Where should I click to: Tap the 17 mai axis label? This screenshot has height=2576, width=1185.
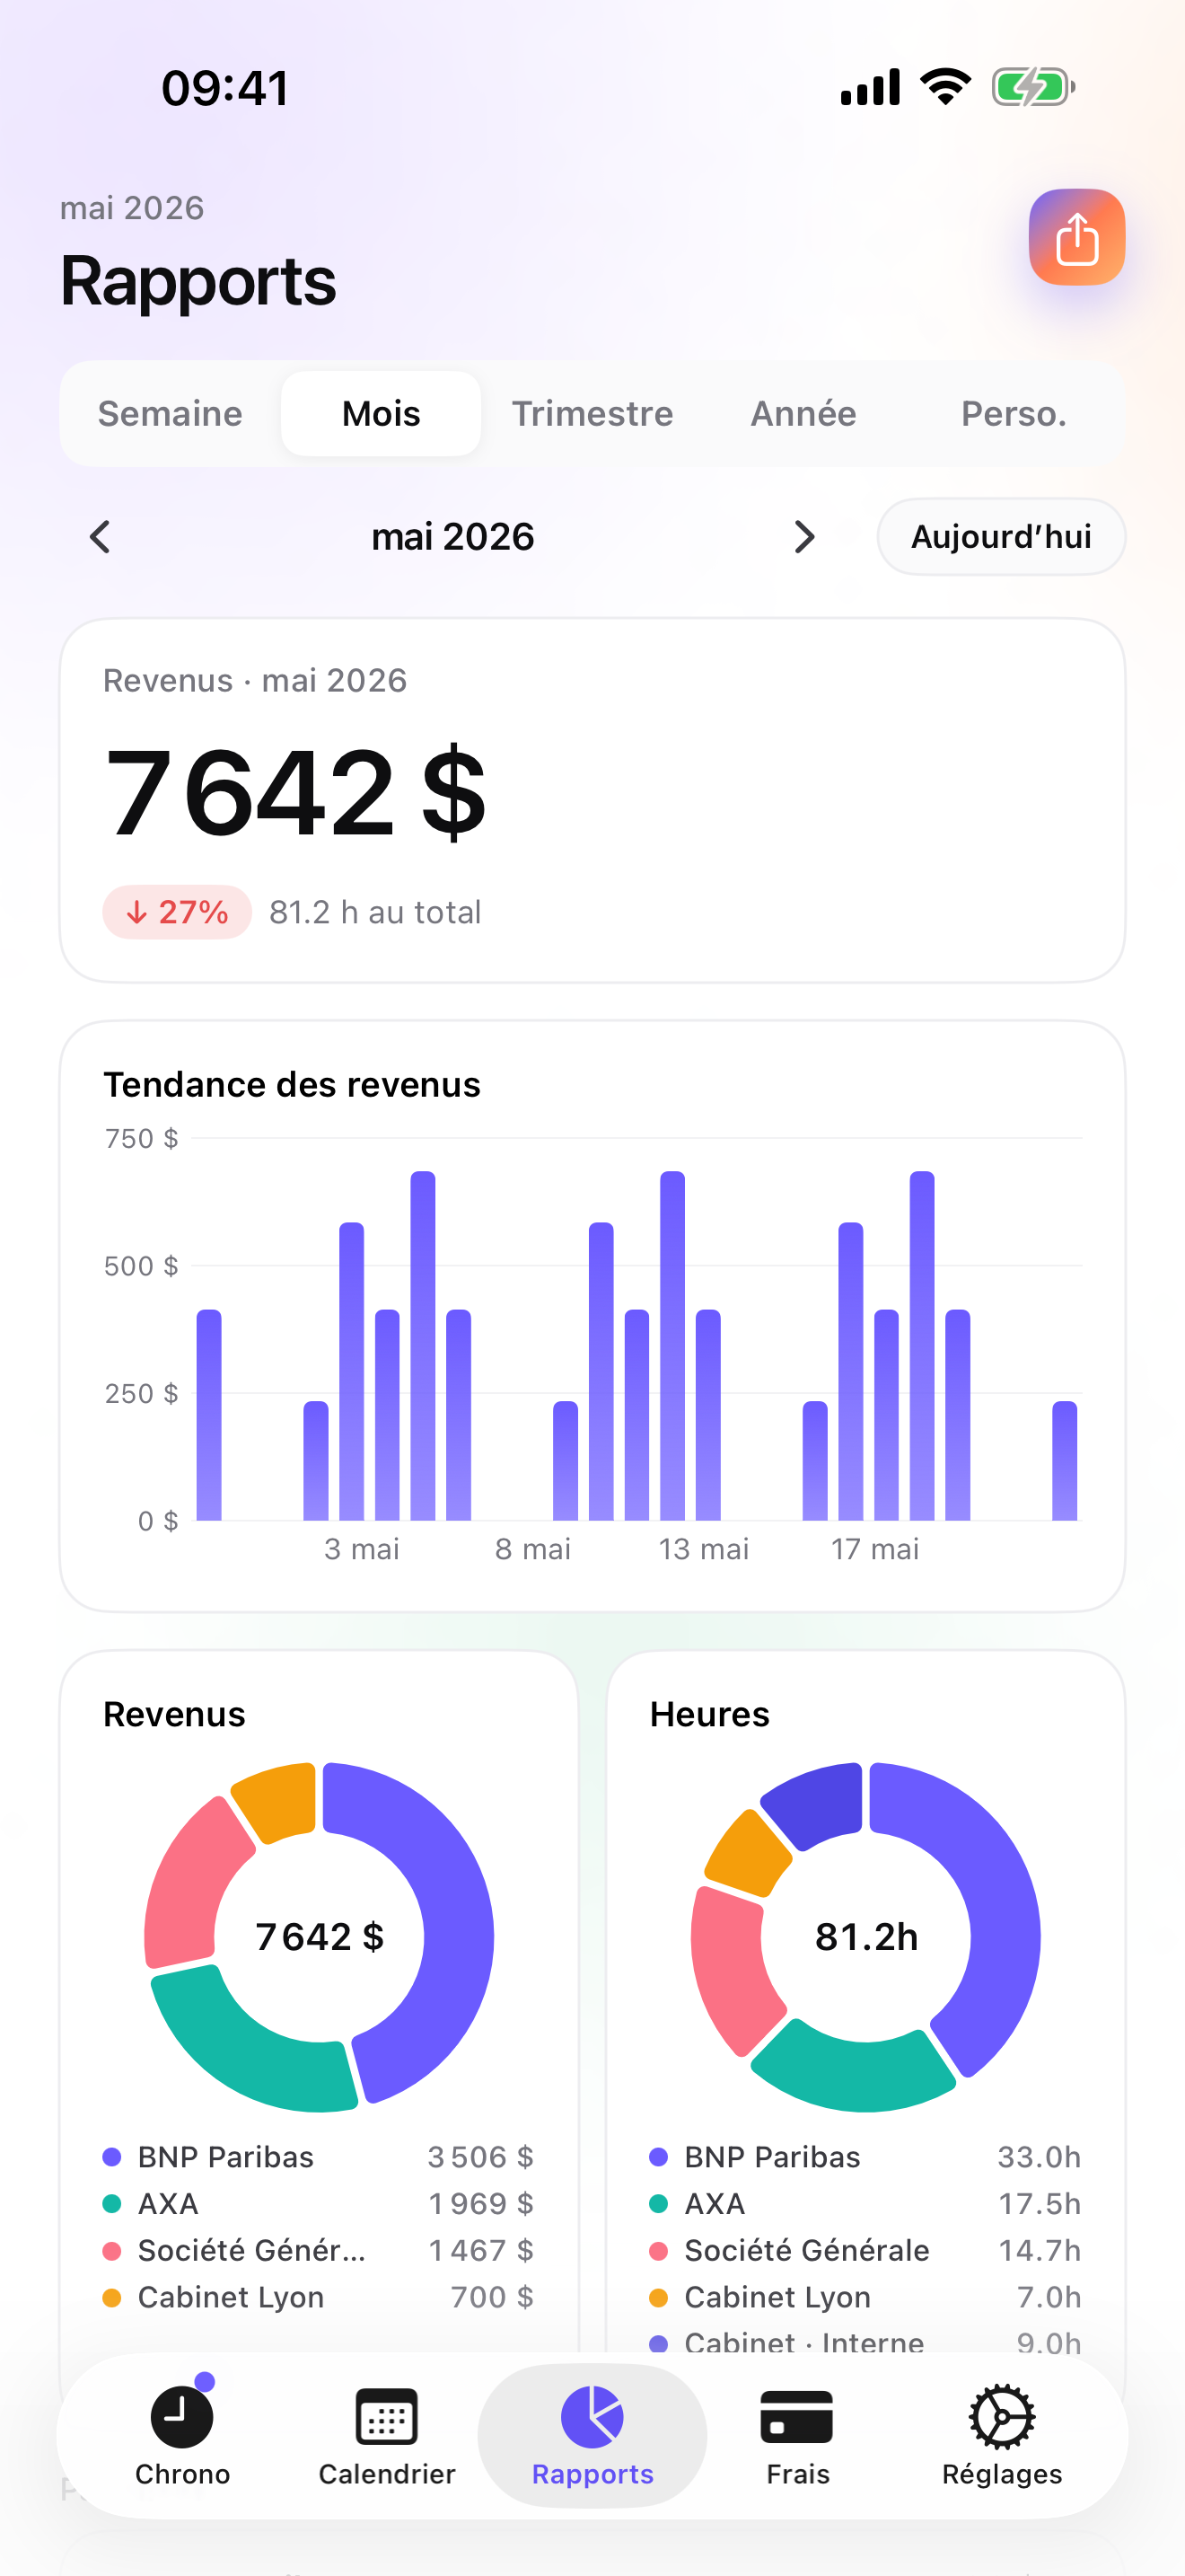click(875, 1549)
